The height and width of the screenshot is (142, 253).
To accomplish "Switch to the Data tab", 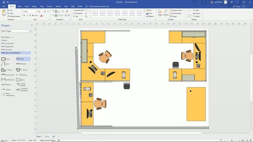I will tap(42, 6).
